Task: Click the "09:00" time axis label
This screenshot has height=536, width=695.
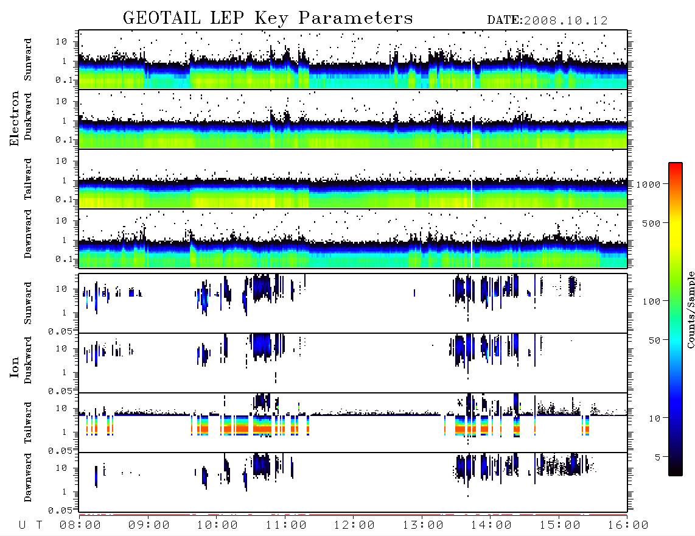Action: [149, 525]
